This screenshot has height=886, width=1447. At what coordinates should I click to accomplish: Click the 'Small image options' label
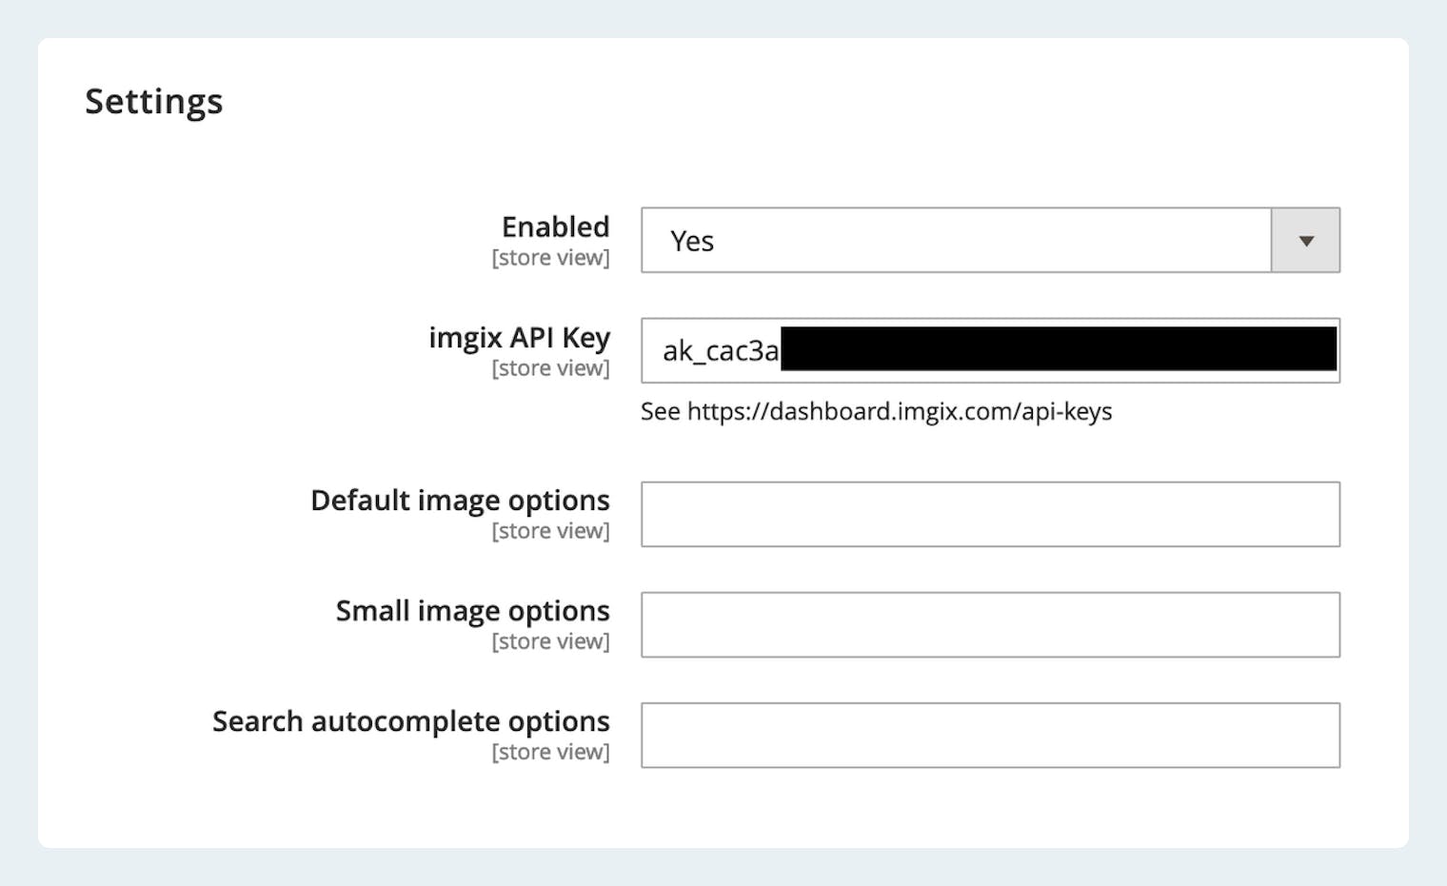pos(472,611)
